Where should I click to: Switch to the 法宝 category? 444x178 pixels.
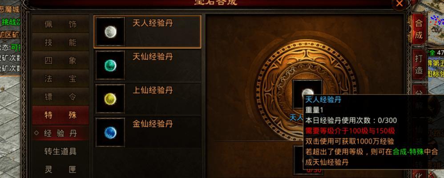61,79
